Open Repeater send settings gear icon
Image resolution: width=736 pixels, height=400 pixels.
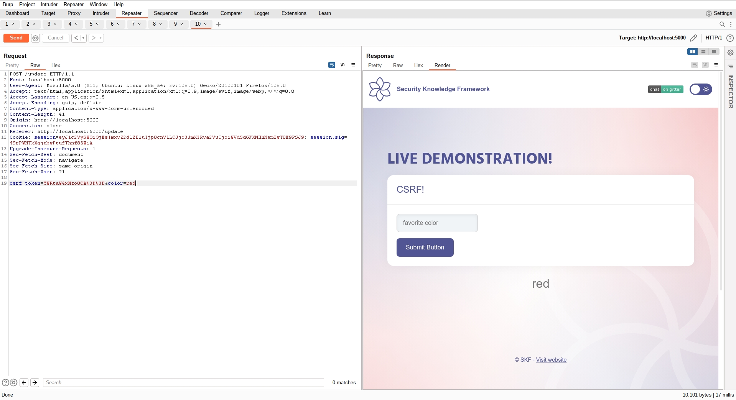point(36,38)
